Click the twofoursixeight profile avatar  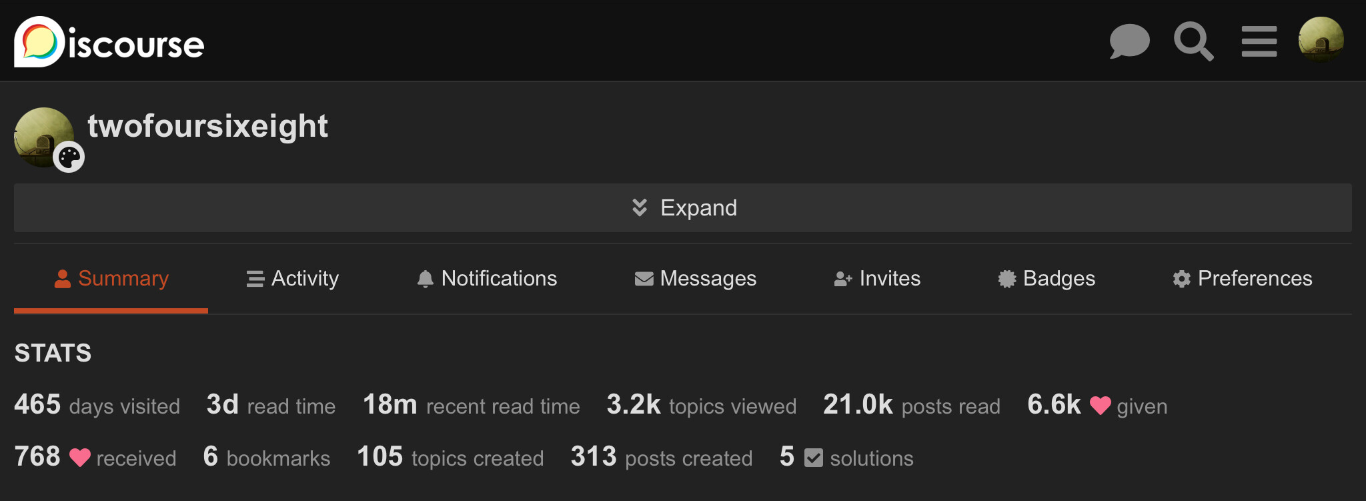pyautogui.click(x=41, y=133)
